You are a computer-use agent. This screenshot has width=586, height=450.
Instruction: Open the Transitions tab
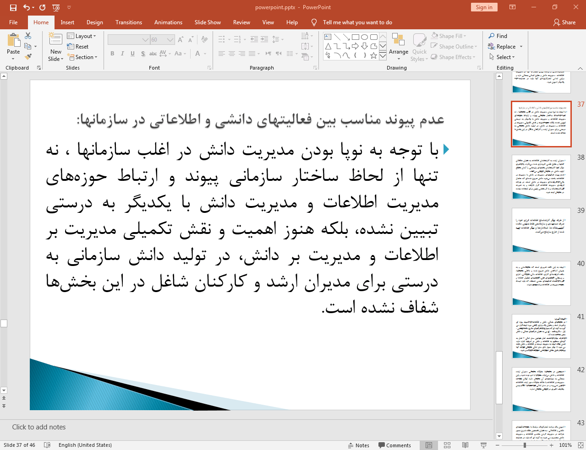129,22
